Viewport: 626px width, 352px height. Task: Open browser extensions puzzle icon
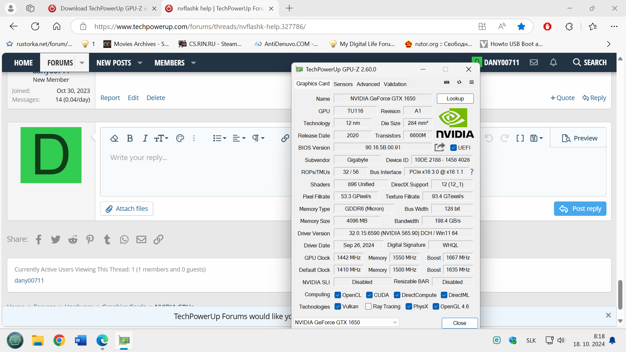click(x=569, y=26)
